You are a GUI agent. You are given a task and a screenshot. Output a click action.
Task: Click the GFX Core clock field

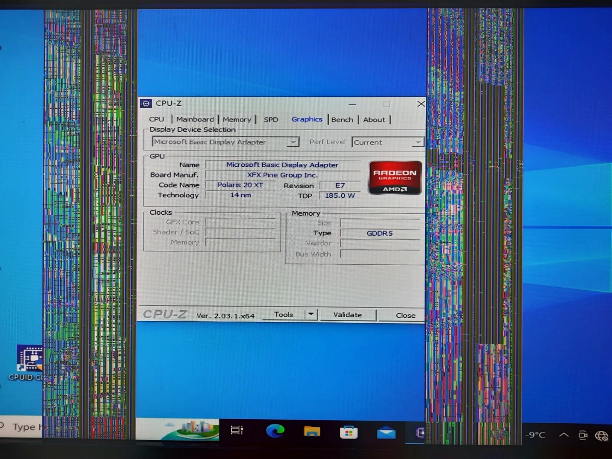coord(240,222)
